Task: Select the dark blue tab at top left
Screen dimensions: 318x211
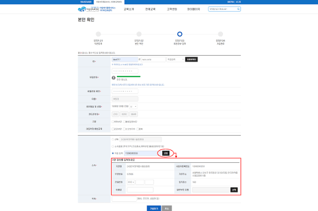Action: [86, 2]
